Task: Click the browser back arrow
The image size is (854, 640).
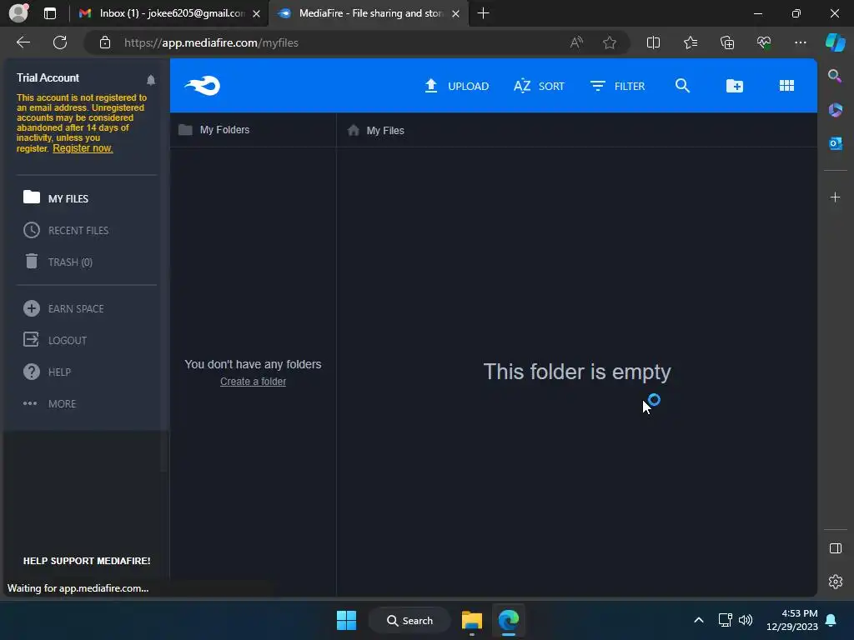Action: click(x=23, y=42)
